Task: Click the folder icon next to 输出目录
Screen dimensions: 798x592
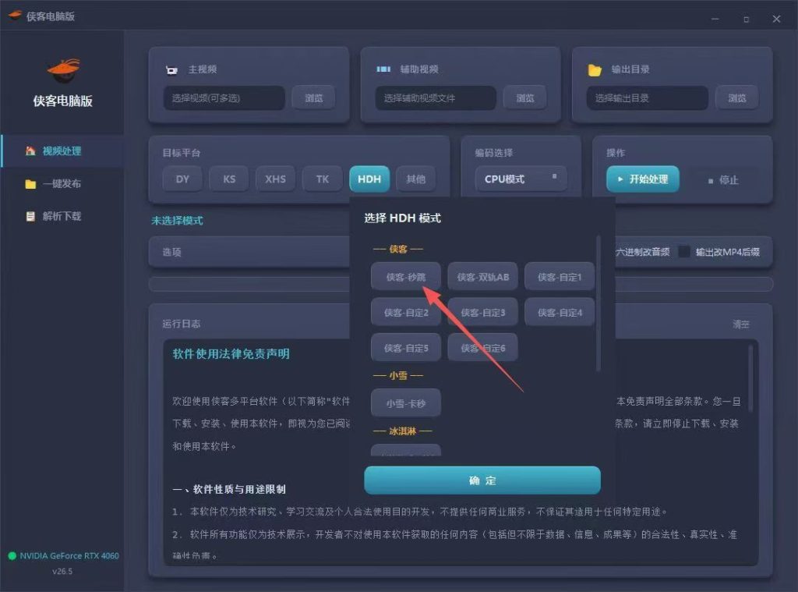Action: tap(595, 69)
